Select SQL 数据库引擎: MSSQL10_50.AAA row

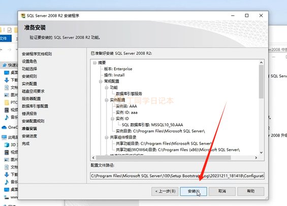tap(152, 125)
